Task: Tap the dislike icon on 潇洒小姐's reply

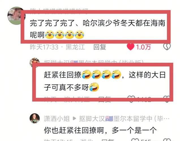Action: pyautogui.click(x=167, y=140)
